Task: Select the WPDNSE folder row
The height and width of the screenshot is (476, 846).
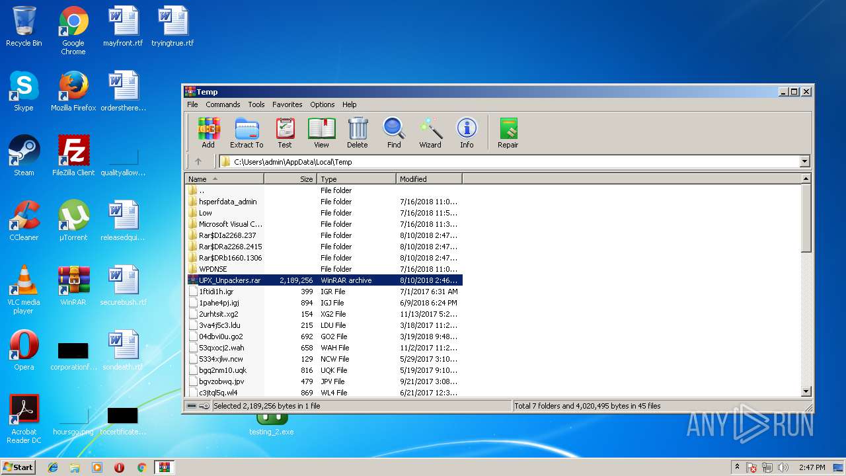Action: (x=324, y=269)
